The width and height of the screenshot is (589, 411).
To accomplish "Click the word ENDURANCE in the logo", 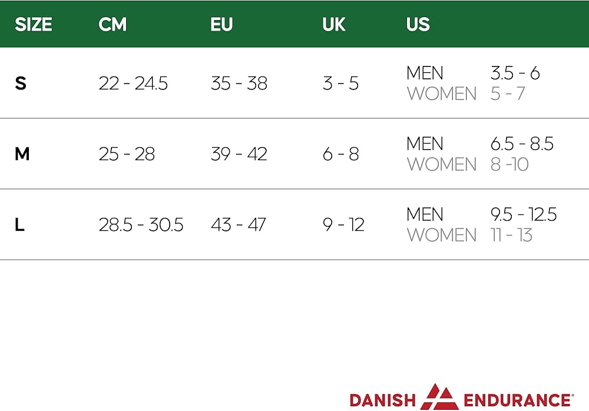I will pos(517,400).
